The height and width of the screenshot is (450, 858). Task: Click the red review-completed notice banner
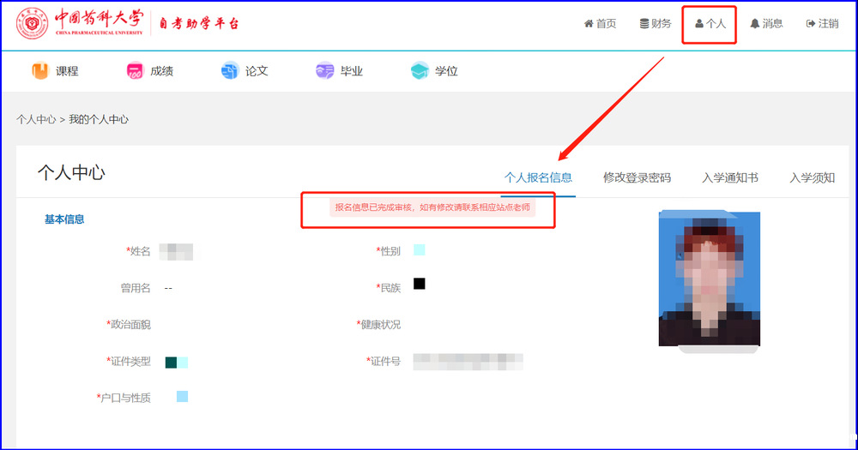point(432,207)
